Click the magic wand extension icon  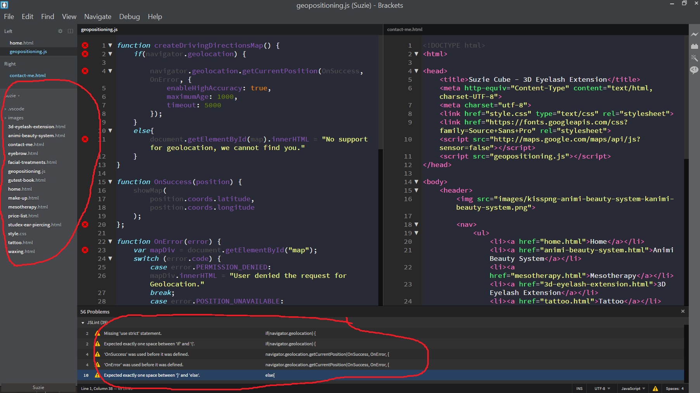point(694,59)
